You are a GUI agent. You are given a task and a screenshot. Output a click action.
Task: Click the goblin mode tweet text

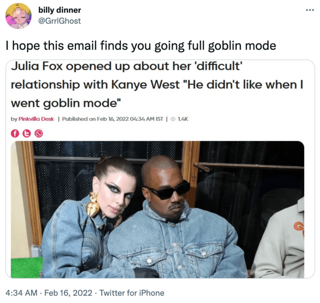click(141, 46)
